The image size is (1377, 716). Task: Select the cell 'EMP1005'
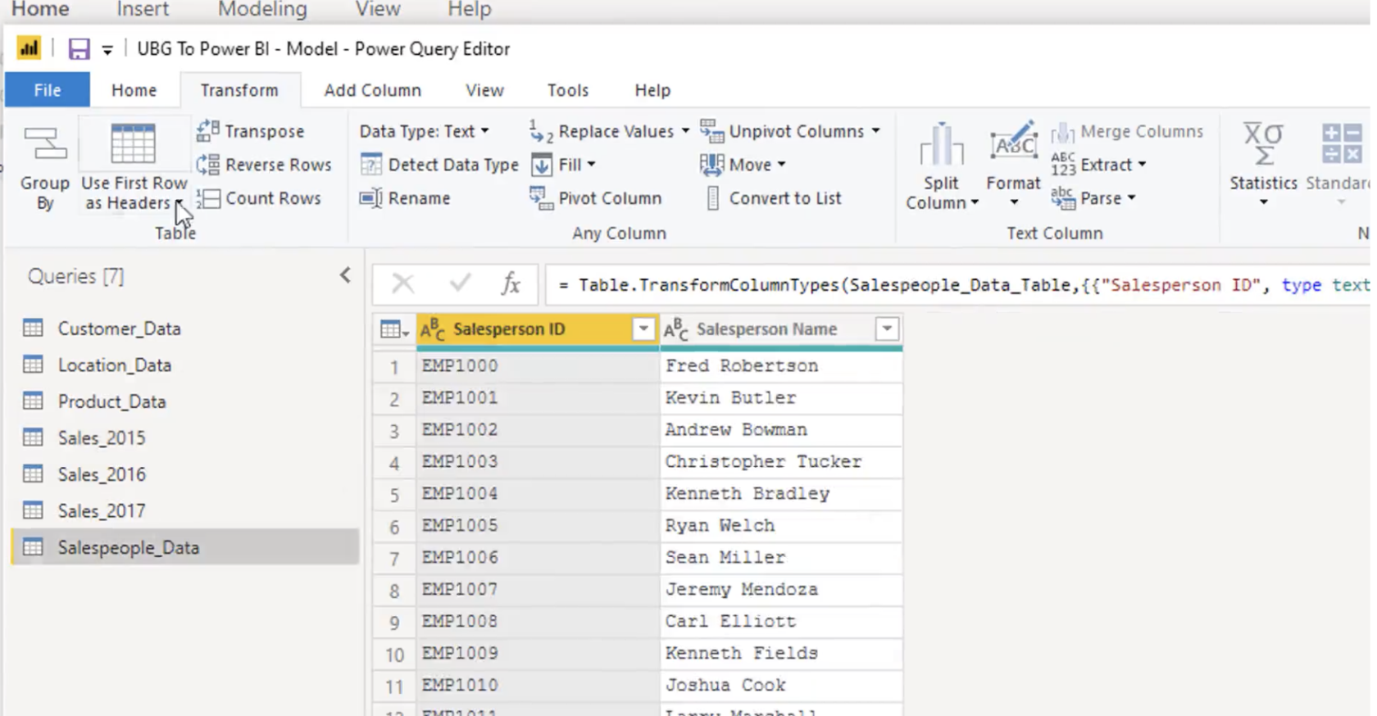(538, 525)
